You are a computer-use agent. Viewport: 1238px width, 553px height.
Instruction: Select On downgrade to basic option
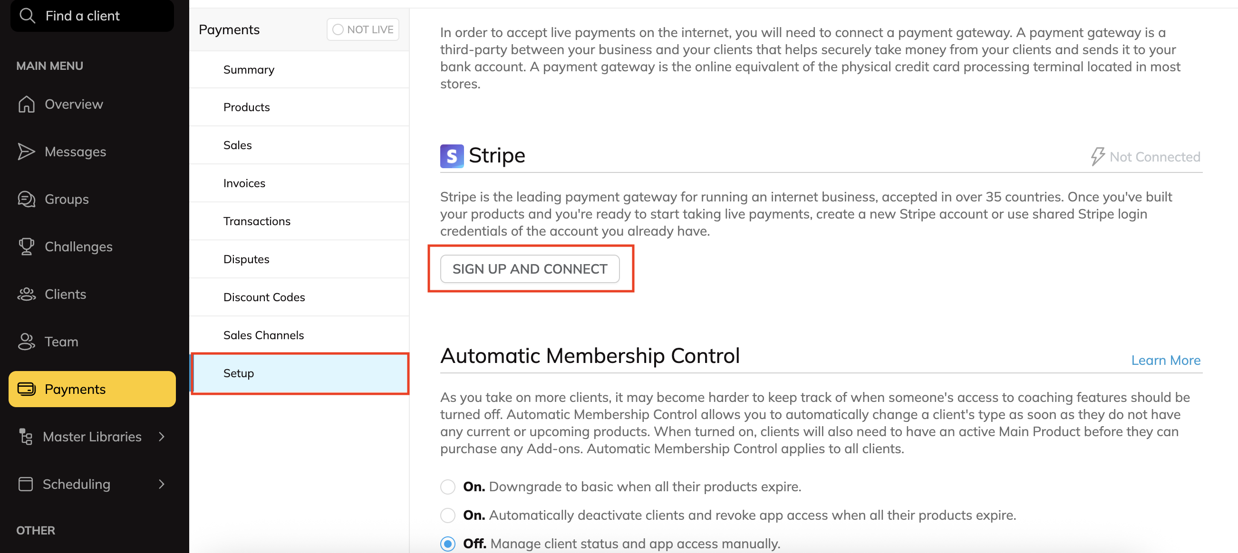pos(447,486)
